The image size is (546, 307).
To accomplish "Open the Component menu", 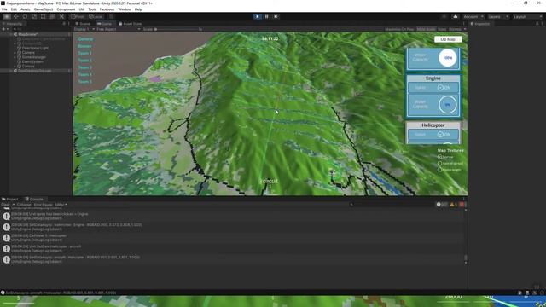I will (x=66, y=9).
